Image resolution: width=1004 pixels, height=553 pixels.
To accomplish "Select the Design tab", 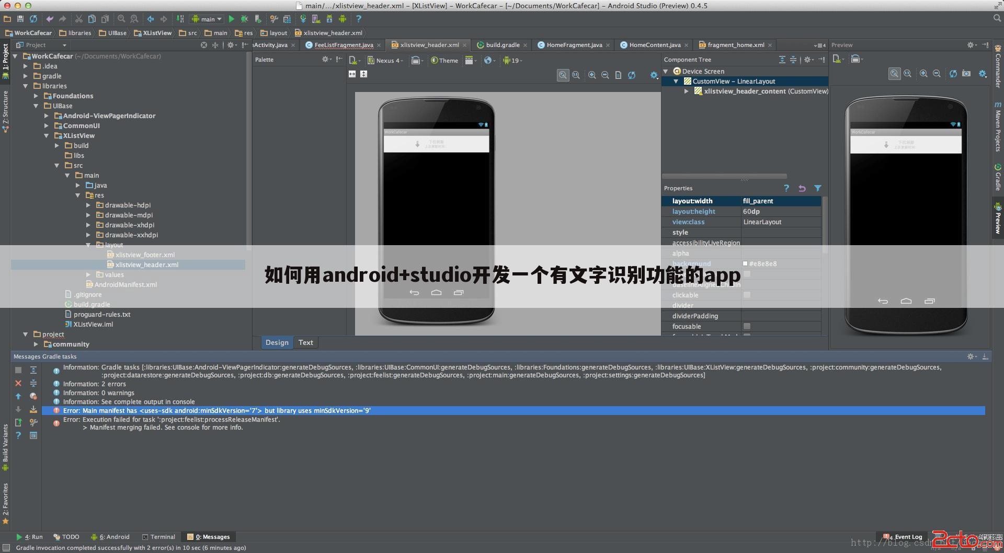I will [277, 342].
